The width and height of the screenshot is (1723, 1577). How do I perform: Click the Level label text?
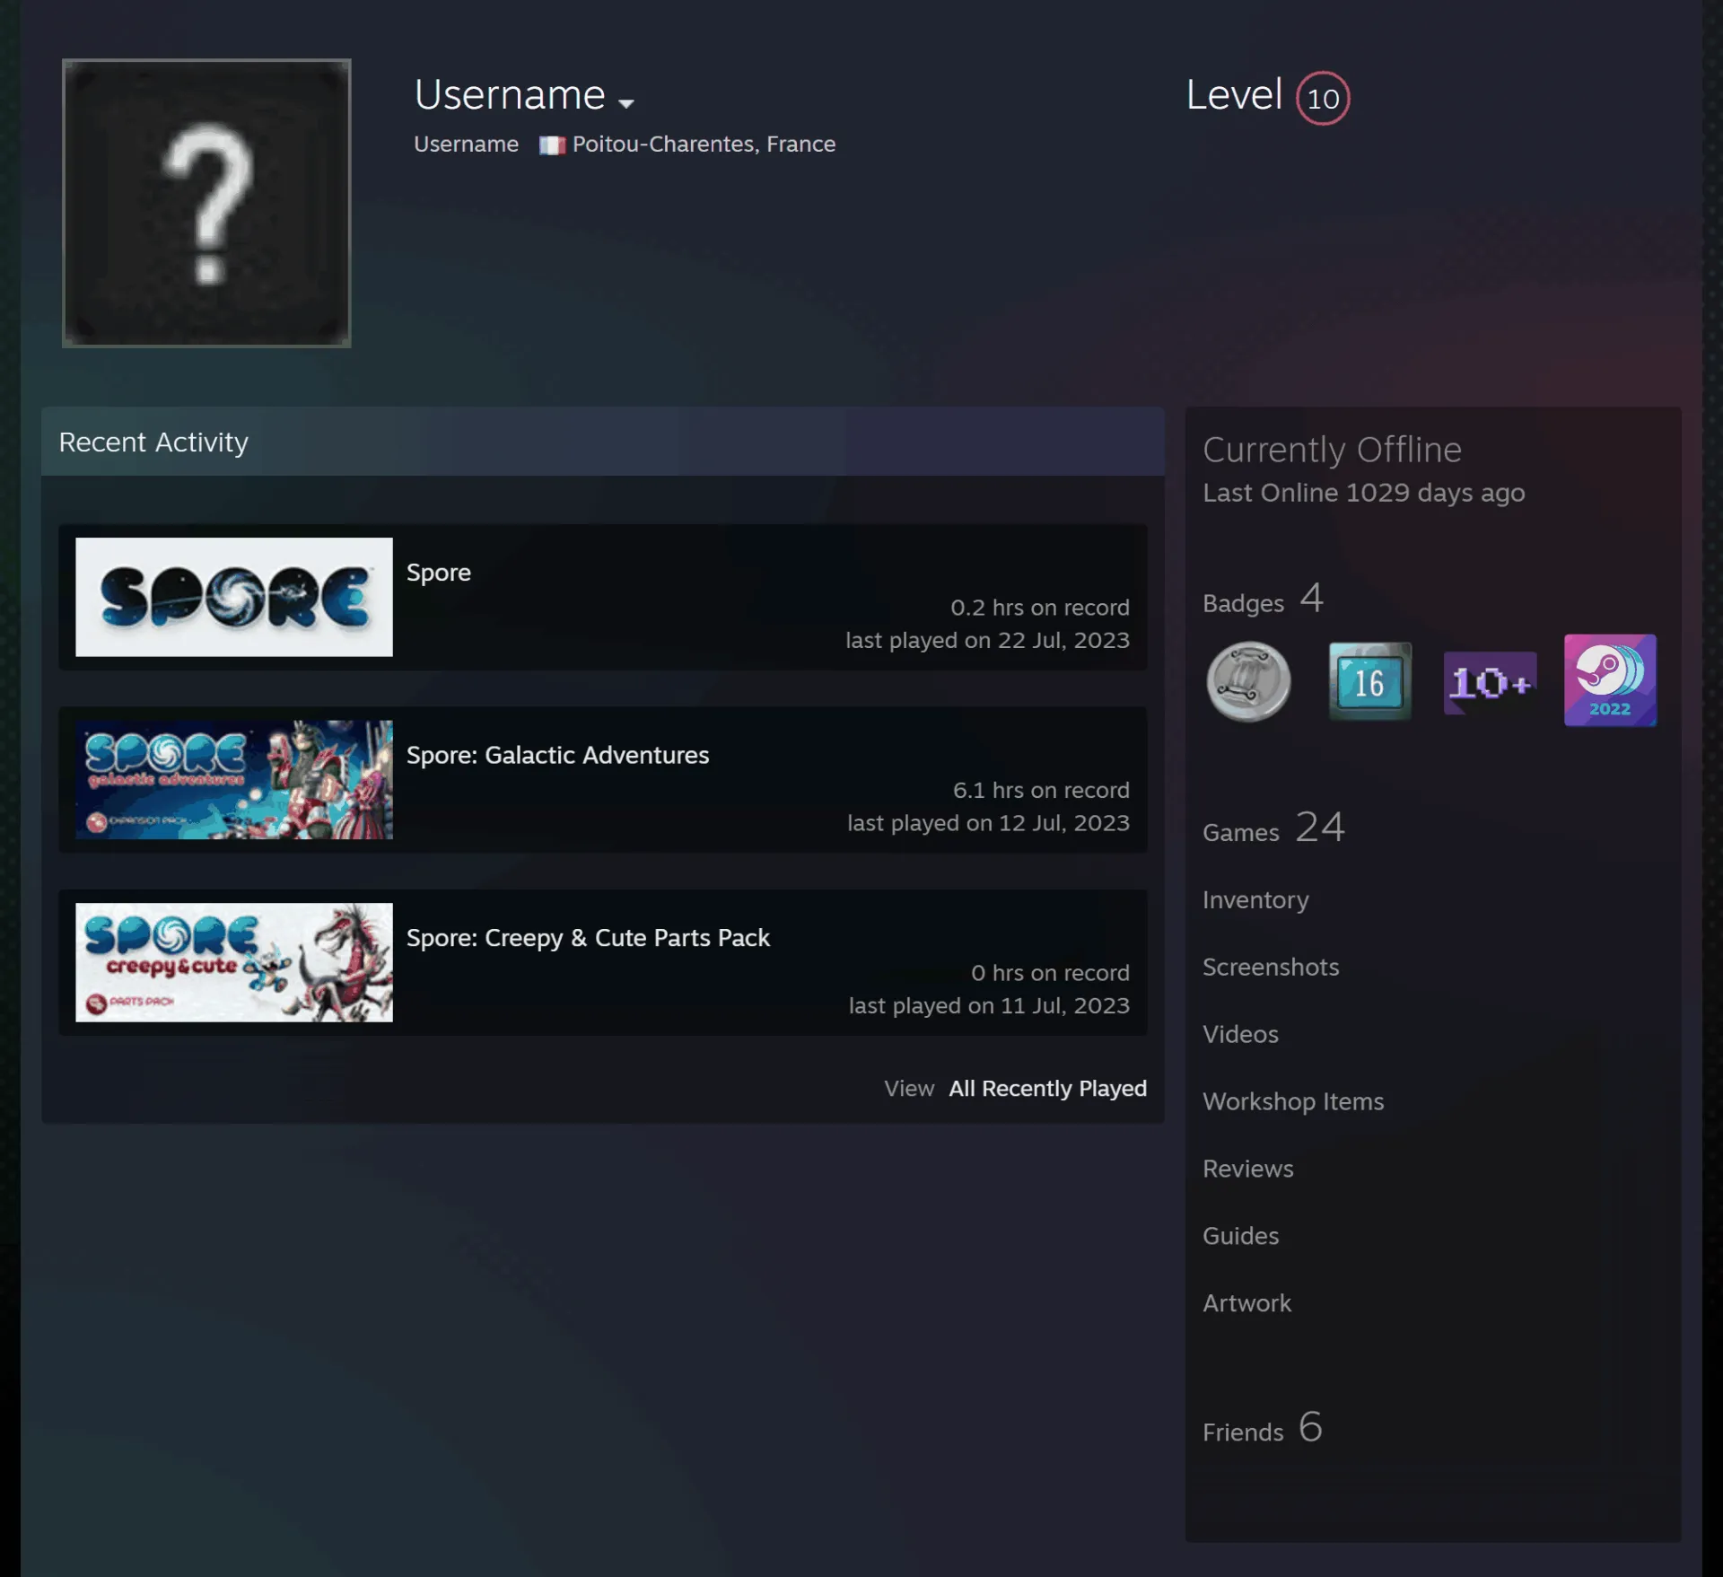pos(1234,95)
